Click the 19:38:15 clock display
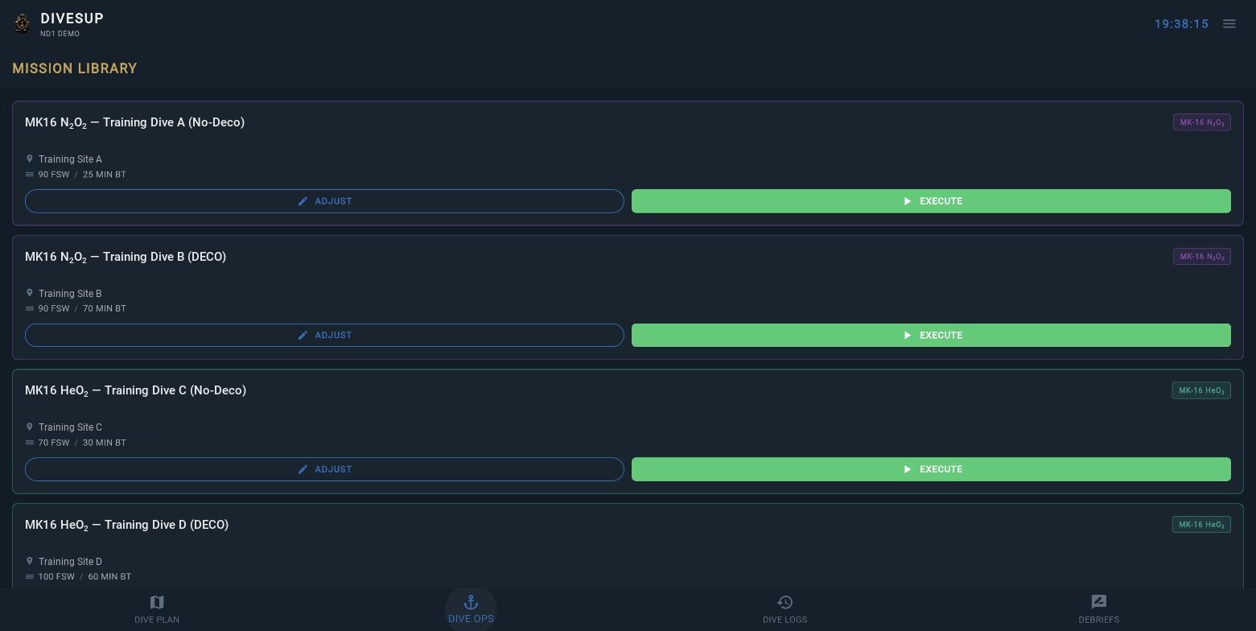This screenshot has width=1256, height=631. click(1181, 24)
